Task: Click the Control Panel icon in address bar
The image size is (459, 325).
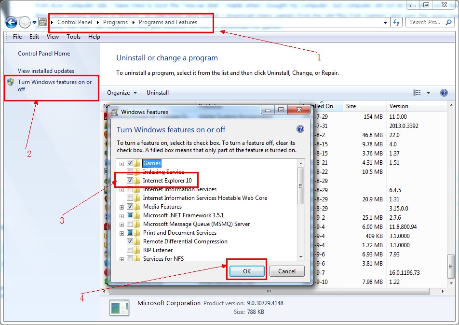Action: tap(43, 22)
